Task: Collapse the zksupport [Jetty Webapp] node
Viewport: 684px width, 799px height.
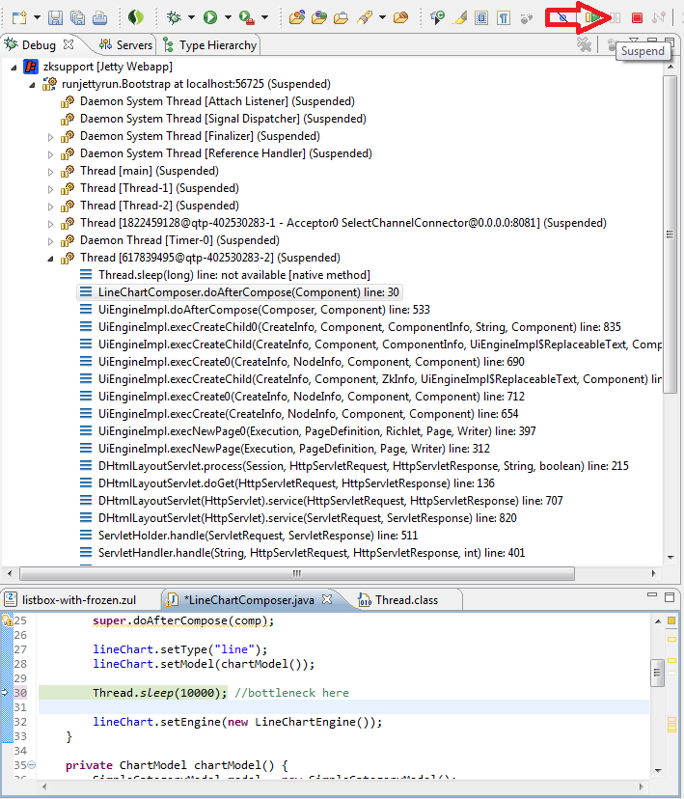Action: pyautogui.click(x=14, y=67)
